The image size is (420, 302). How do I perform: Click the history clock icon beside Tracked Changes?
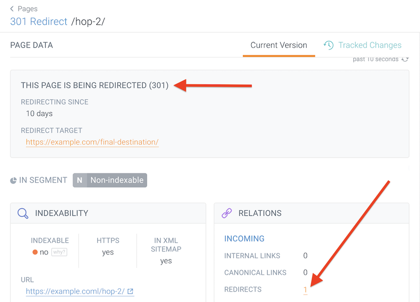328,45
